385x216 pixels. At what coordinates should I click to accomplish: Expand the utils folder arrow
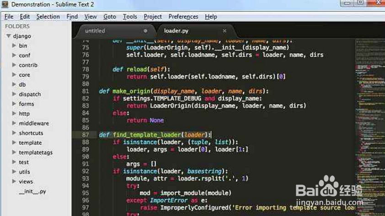point(14,172)
